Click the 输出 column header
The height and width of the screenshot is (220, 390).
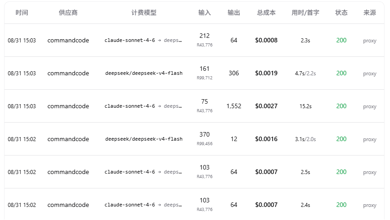234,13
